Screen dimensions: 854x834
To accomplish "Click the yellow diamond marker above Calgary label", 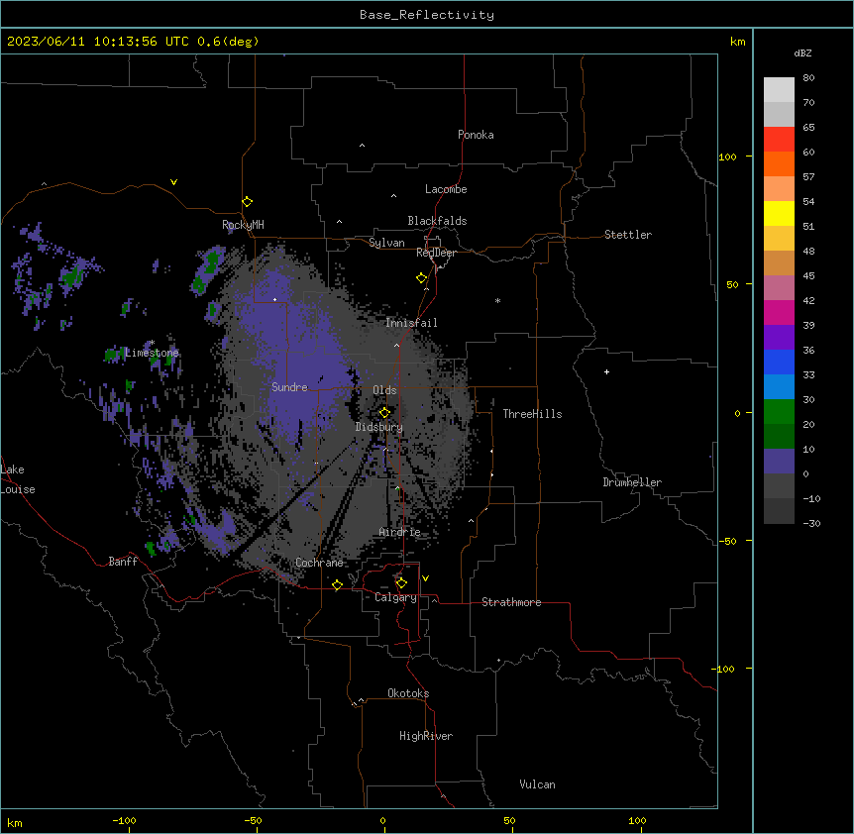I will point(401,583).
